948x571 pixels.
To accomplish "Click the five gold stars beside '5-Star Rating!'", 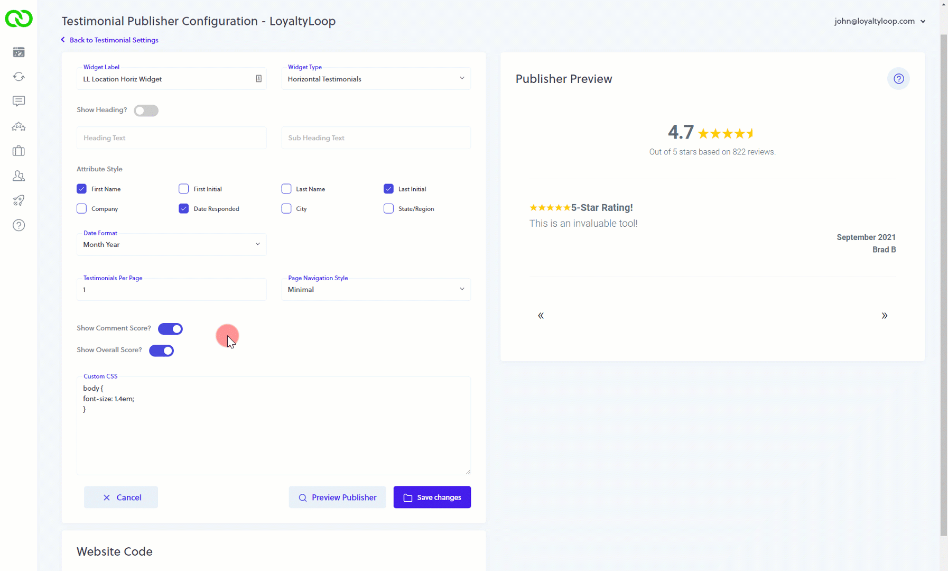I will click(550, 208).
